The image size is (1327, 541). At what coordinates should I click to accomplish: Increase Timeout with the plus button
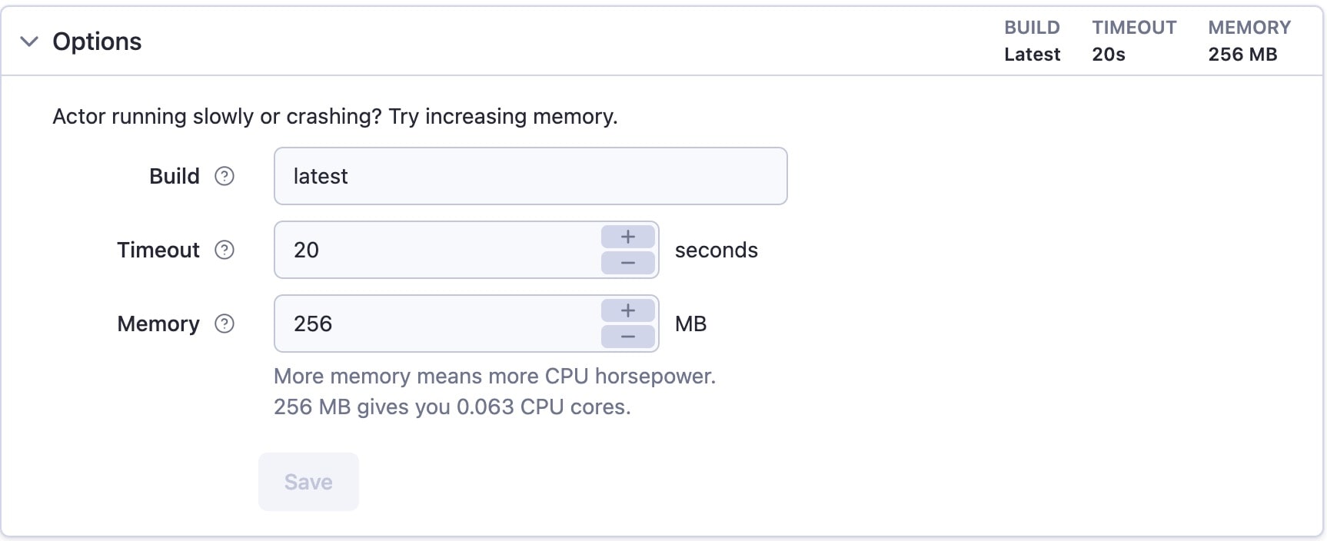(x=628, y=237)
